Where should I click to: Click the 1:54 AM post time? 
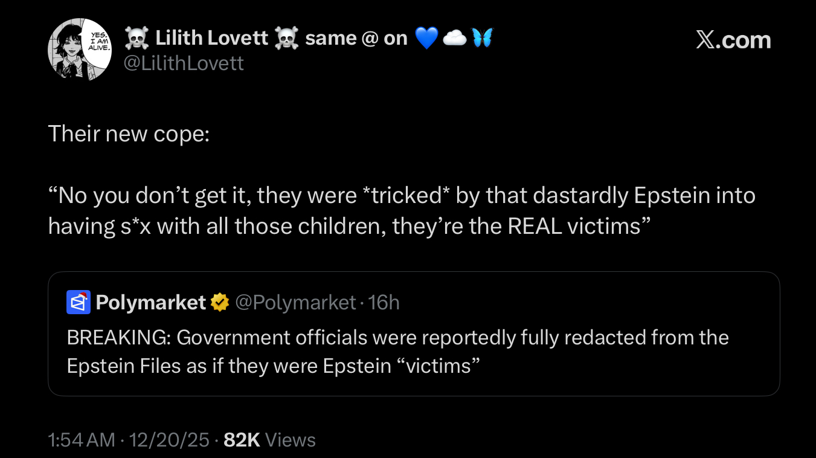click(x=82, y=440)
